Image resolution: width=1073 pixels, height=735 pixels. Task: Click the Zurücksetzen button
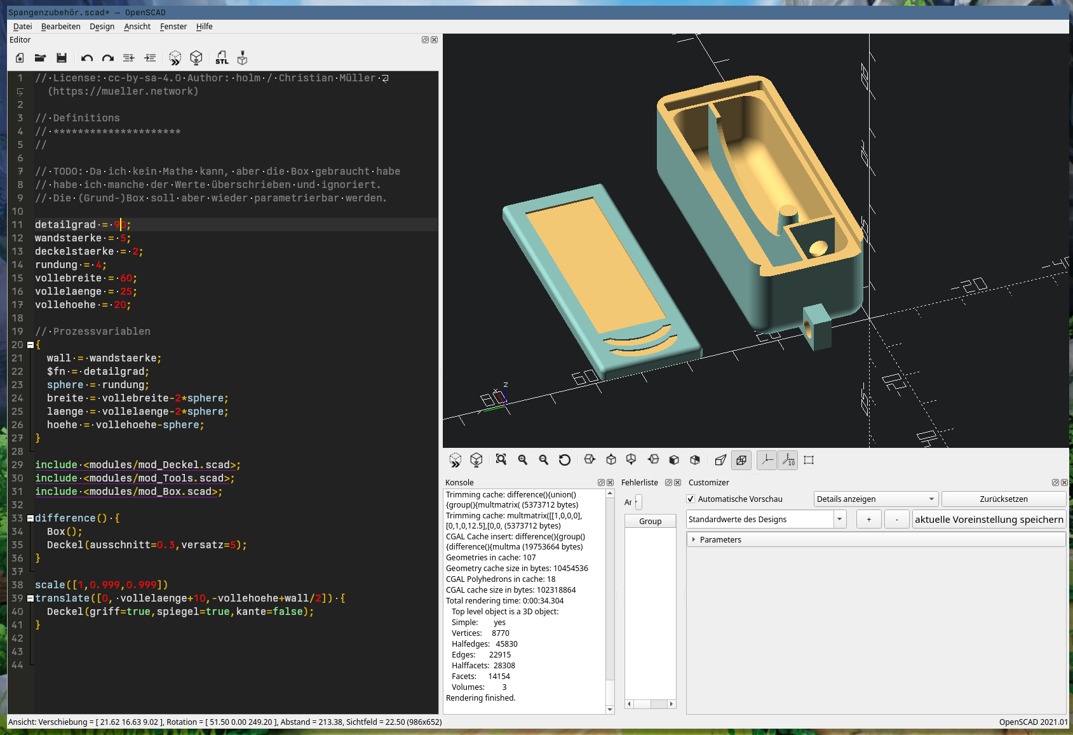[1004, 499]
